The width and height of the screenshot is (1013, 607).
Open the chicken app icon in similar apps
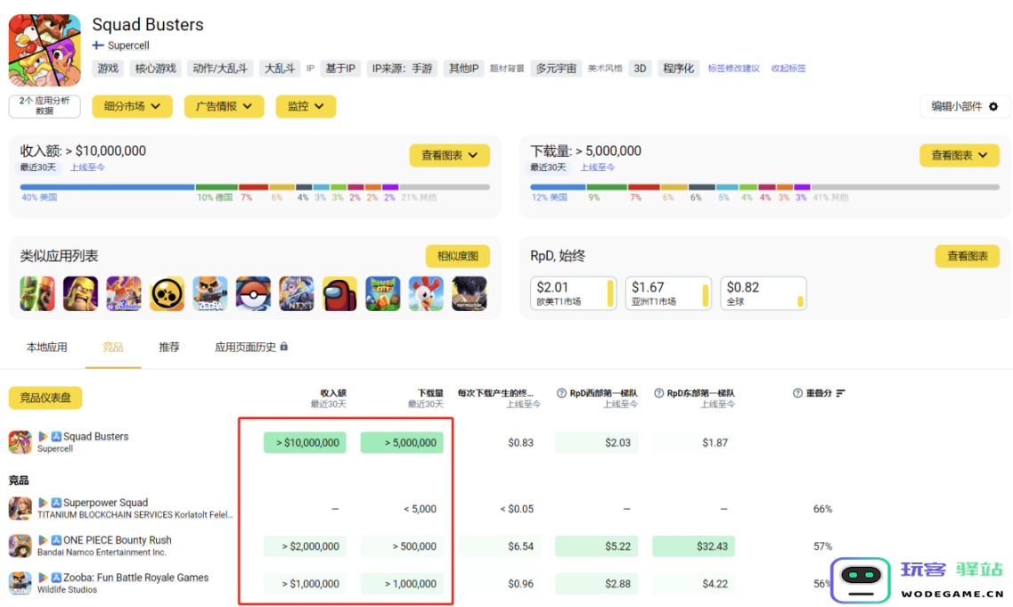click(427, 293)
